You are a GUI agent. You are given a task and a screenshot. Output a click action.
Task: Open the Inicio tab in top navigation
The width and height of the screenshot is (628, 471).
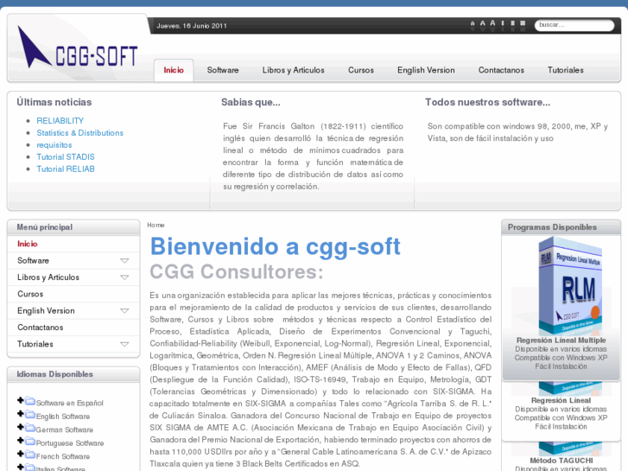pyautogui.click(x=174, y=70)
